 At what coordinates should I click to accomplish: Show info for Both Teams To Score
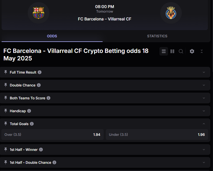pyautogui.click(x=48, y=98)
